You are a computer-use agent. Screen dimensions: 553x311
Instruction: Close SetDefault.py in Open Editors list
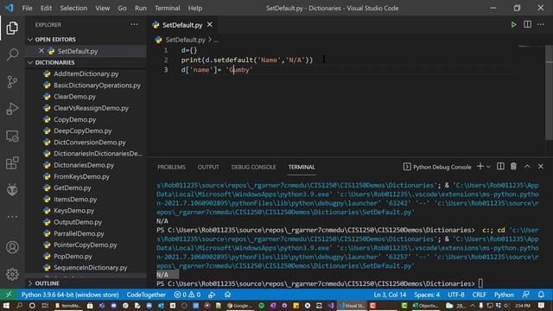point(41,51)
